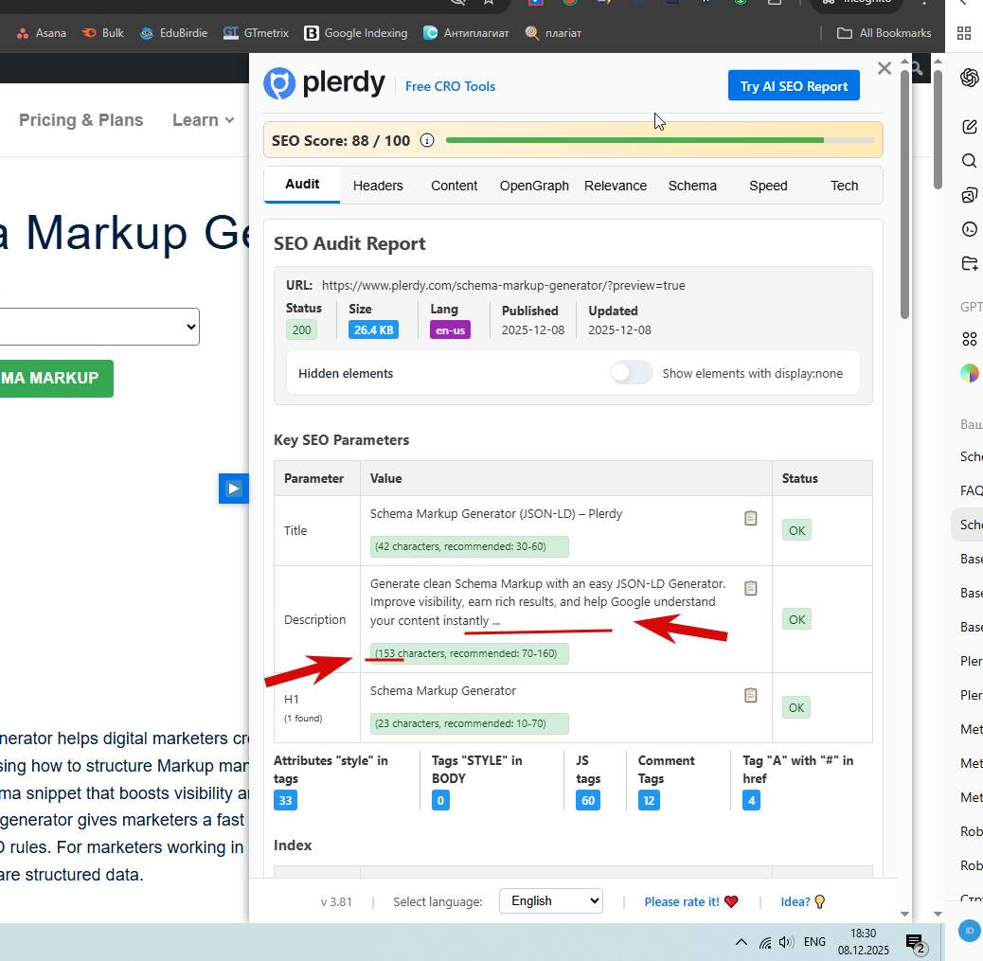983x961 pixels.
Task: Open the плагіат bookmark
Action: [x=553, y=33]
